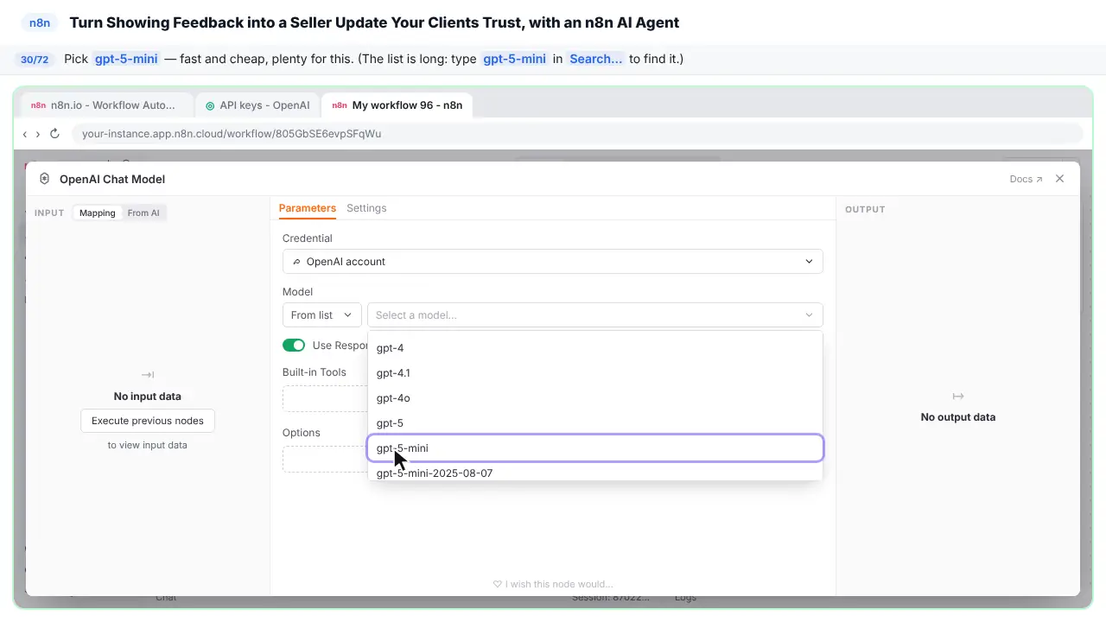The image size is (1106, 622).
Task: Open the OpenAI account credential dropdown
Action: coord(552,262)
